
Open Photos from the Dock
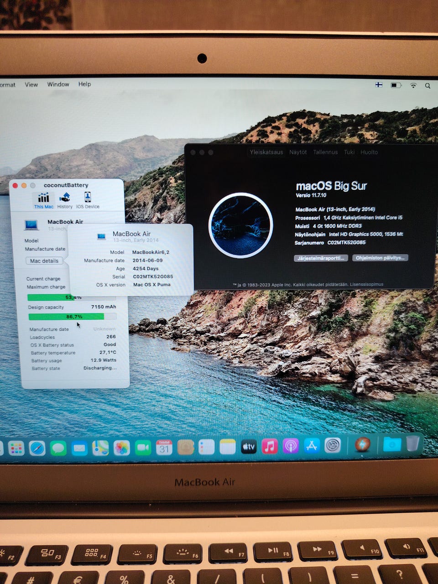pyautogui.click(x=122, y=448)
